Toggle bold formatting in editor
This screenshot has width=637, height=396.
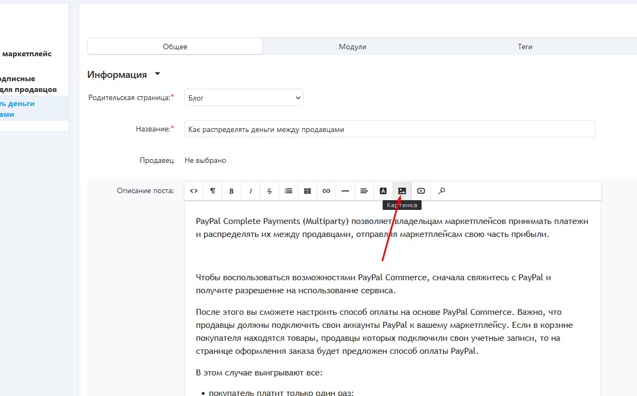pyautogui.click(x=232, y=191)
